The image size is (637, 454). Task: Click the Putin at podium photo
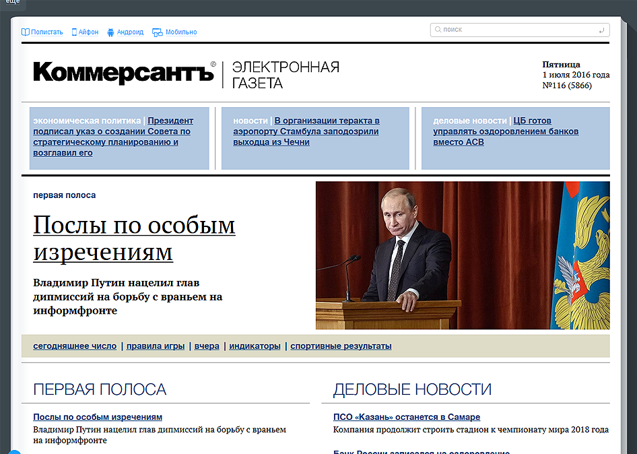pyautogui.click(x=462, y=255)
